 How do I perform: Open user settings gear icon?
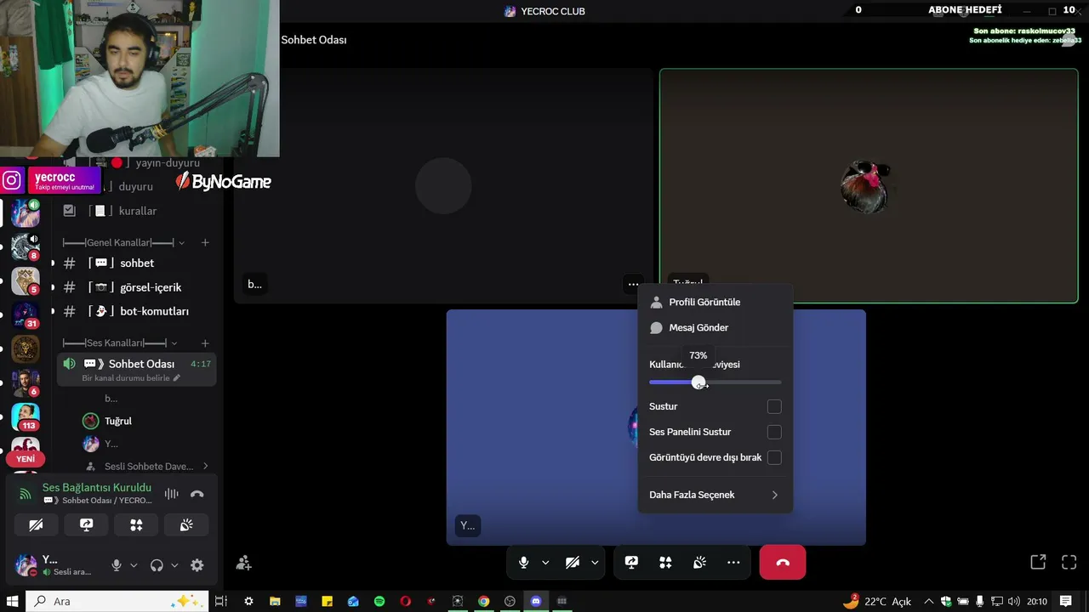click(x=197, y=565)
